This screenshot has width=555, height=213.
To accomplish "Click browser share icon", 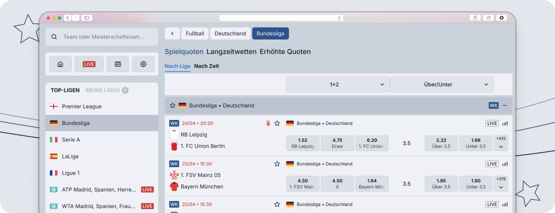I will pyautogui.click(x=475, y=17).
